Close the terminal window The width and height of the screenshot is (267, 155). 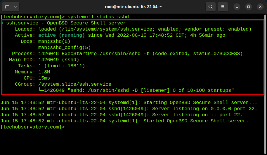pos(260,7)
